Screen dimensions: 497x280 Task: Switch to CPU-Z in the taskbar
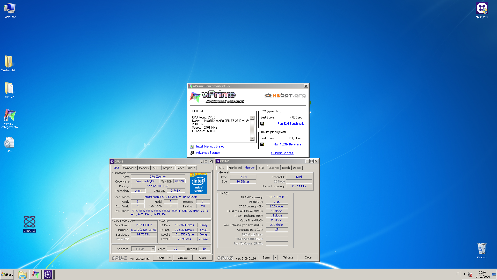48,275
